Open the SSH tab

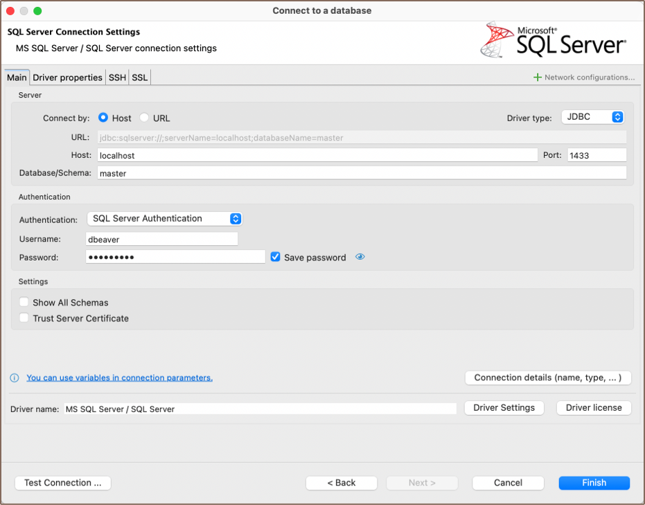117,78
